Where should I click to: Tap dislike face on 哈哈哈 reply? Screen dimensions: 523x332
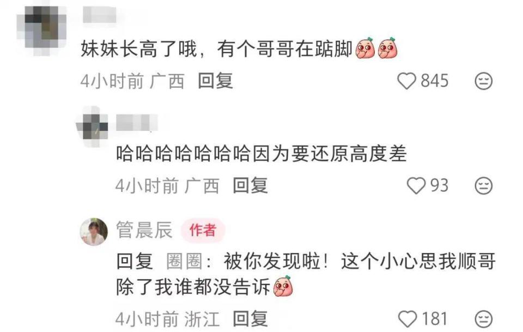(483, 185)
